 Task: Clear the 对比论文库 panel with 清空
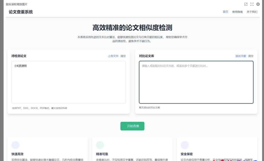(251, 56)
